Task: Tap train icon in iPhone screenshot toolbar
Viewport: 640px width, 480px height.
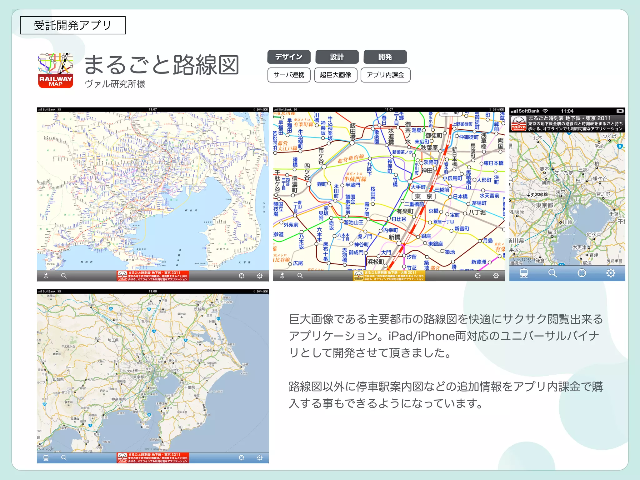Action: 524,273
